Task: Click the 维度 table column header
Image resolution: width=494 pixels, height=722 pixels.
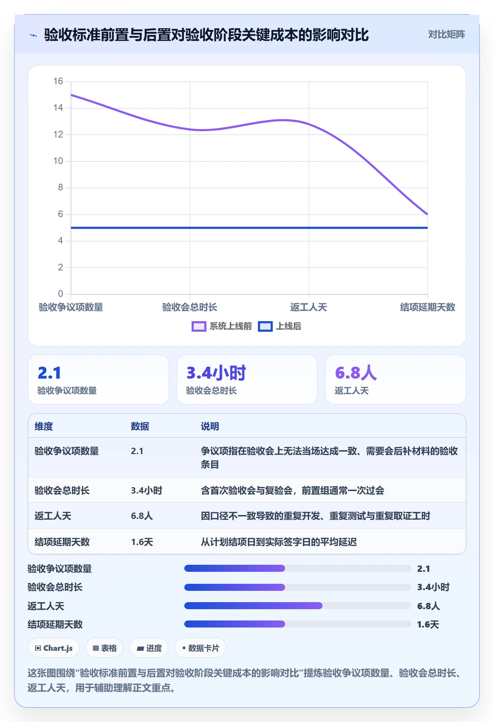Action: [x=44, y=427]
